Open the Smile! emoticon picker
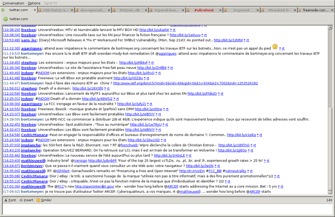The image size is (335, 217). (x=44, y=200)
